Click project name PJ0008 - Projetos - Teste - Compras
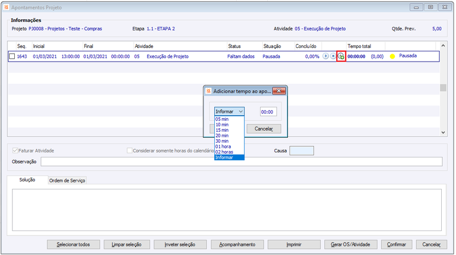The height and width of the screenshot is (255, 456). pyautogui.click(x=65, y=29)
